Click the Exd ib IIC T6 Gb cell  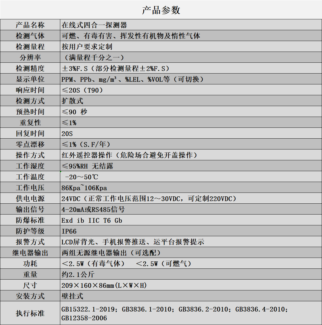click(x=92, y=220)
